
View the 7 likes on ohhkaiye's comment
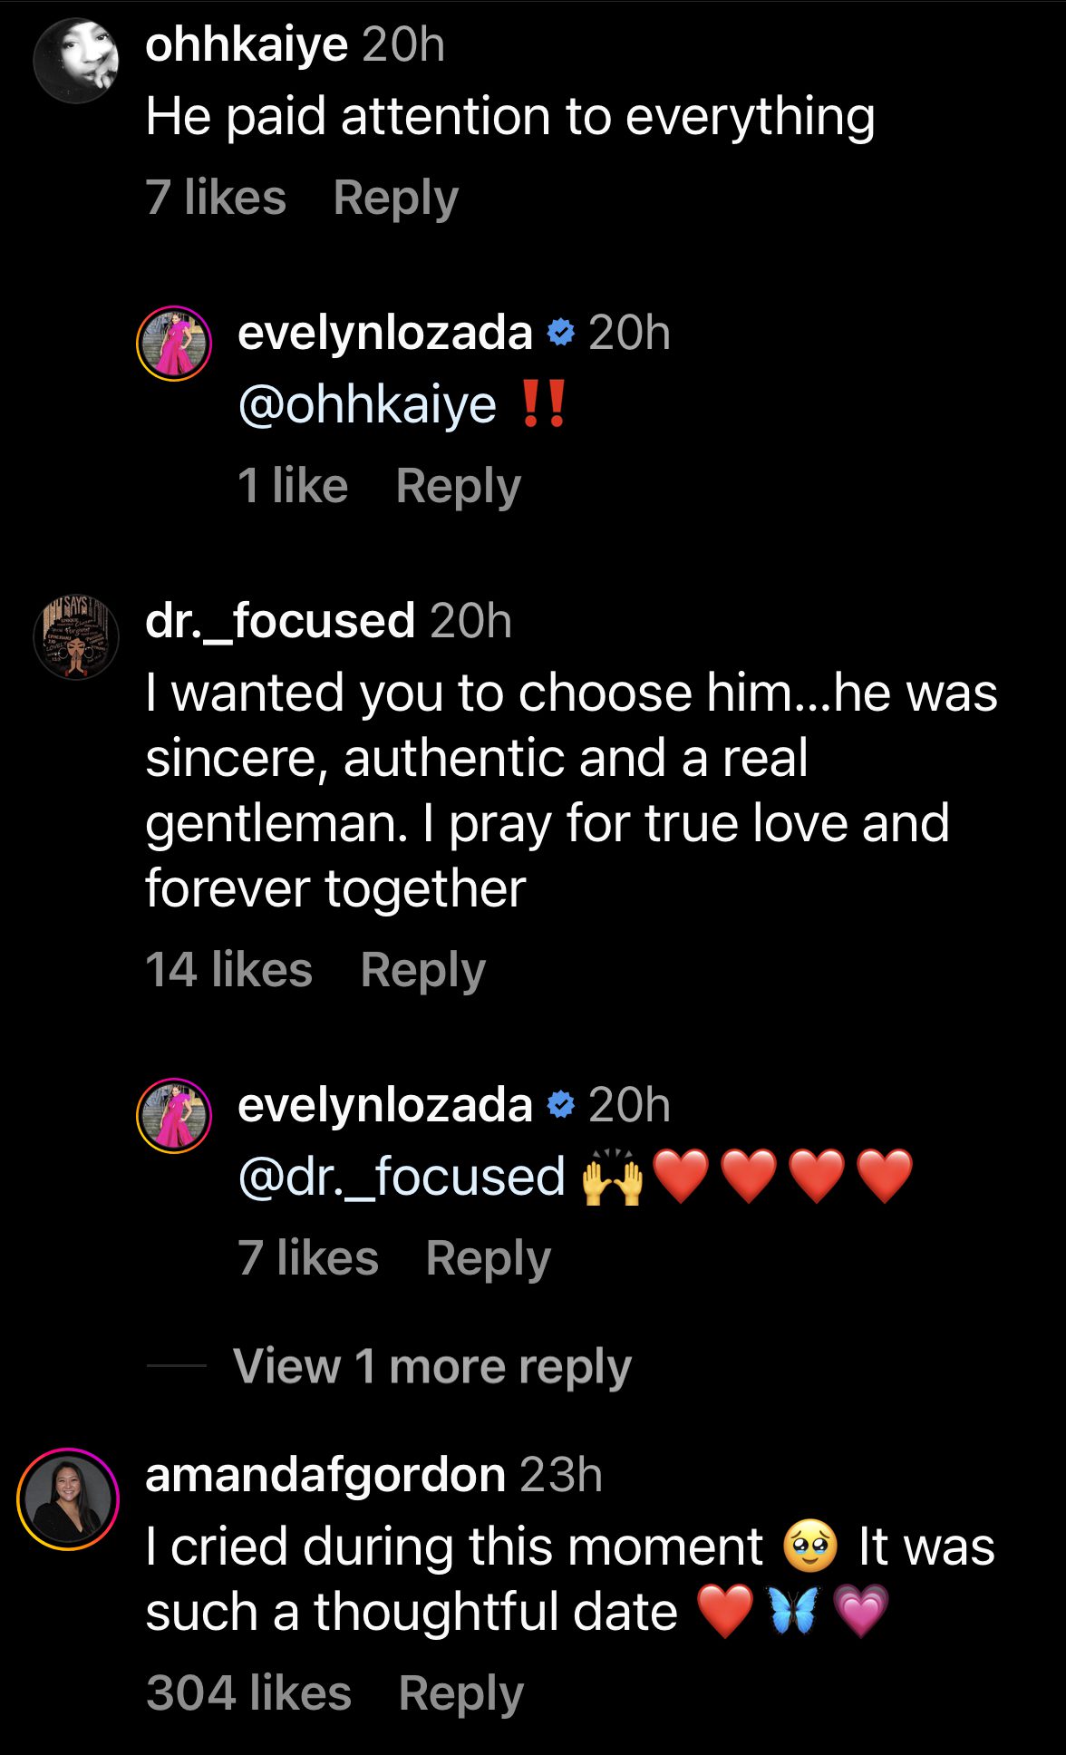pyautogui.click(x=216, y=198)
